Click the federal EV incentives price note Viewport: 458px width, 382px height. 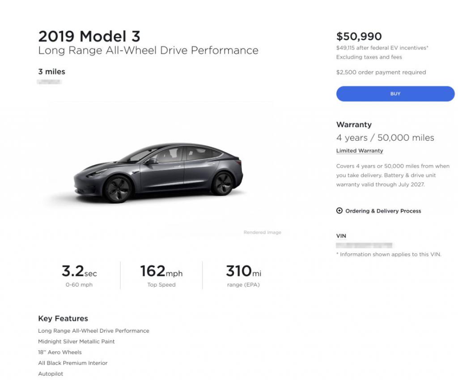[x=382, y=48]
